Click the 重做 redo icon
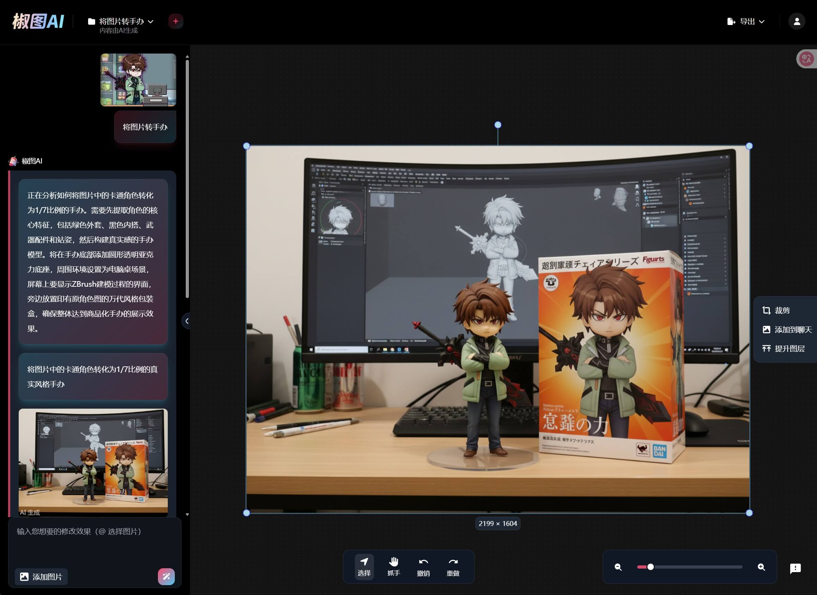This screenshot has height=595, width=817. pyautogui.click(x=453, y=566)
